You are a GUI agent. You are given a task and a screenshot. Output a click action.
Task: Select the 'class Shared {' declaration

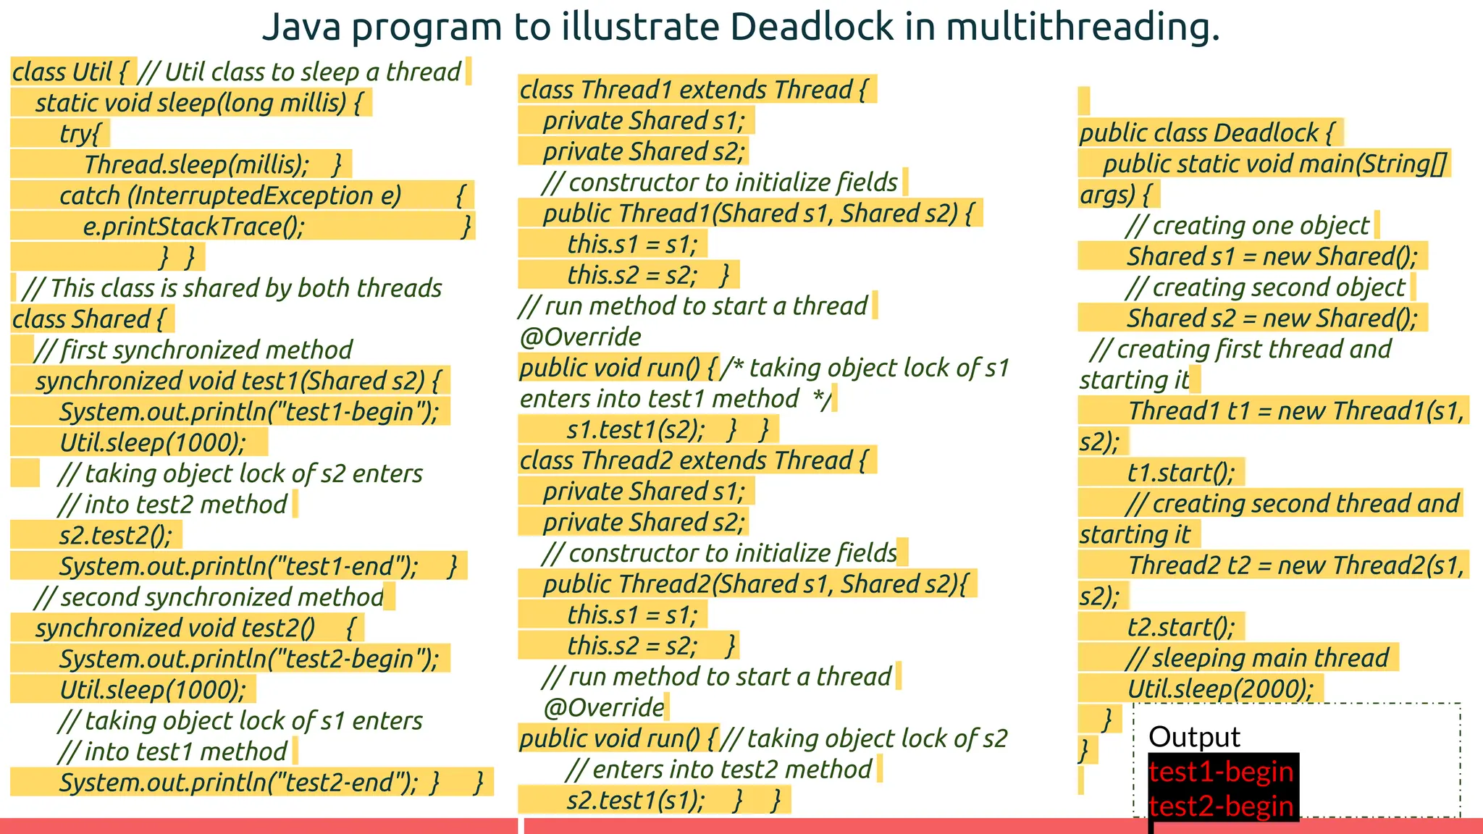coord(88,319)
